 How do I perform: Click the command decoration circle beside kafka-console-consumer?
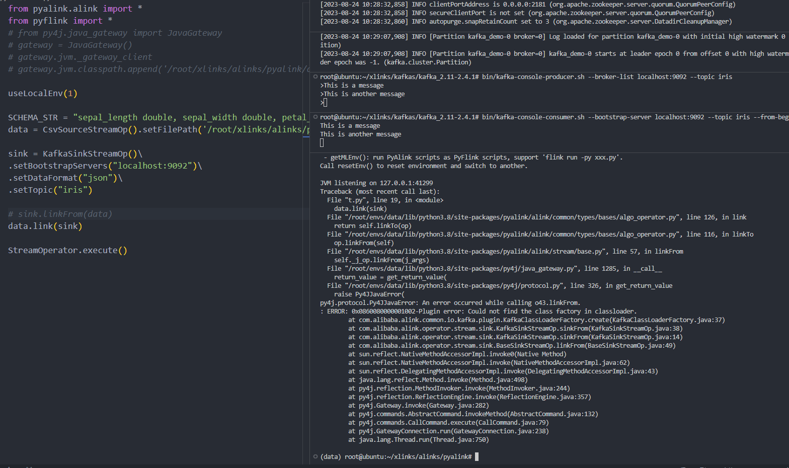click(315, 117)
